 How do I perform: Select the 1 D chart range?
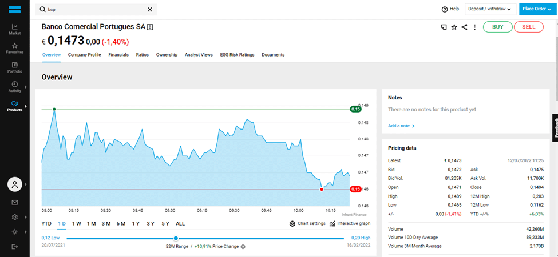pos(62,224)
